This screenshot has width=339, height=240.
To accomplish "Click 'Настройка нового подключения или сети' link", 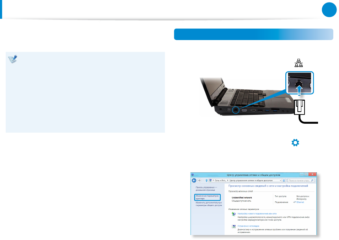I will click(257, 214).
